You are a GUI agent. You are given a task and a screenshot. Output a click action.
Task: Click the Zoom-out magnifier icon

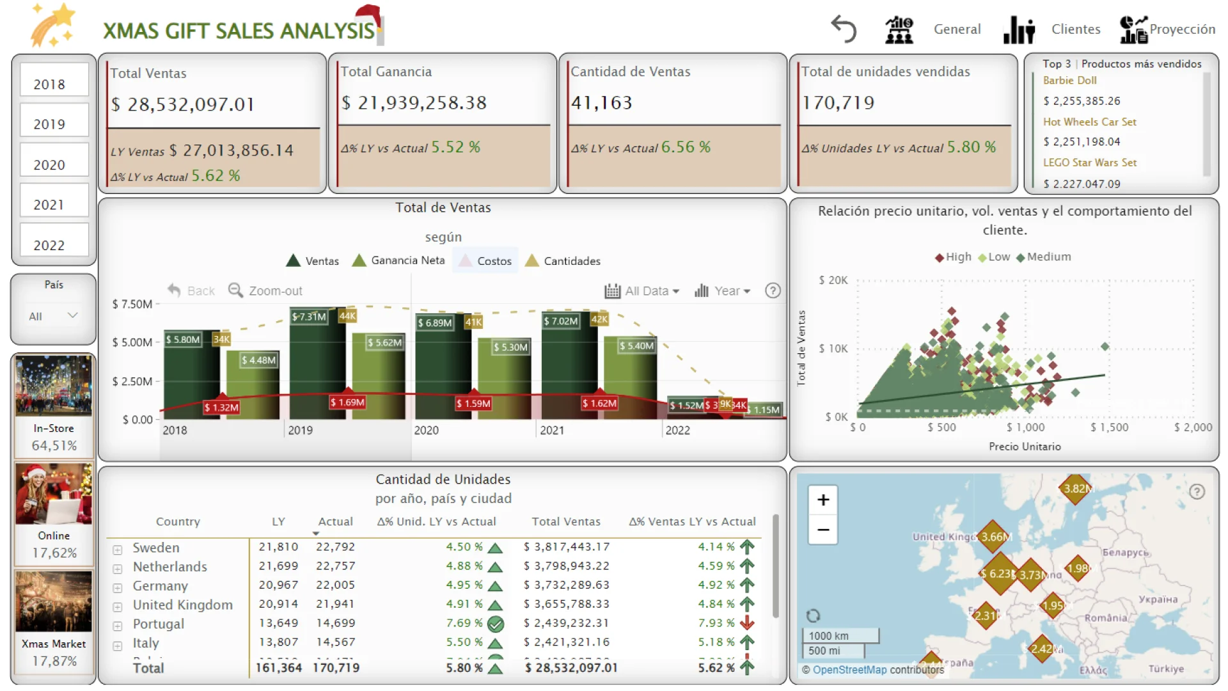click(x=235, y=290)
